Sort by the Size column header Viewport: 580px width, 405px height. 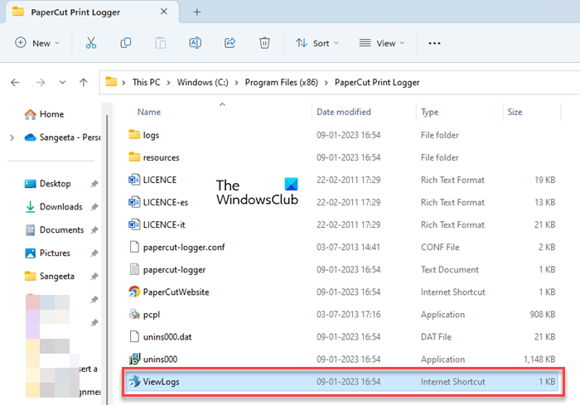[515, 112]
